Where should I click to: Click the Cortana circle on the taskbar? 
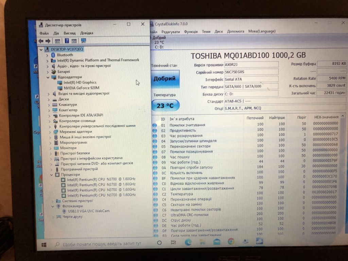tap(159, 243)
